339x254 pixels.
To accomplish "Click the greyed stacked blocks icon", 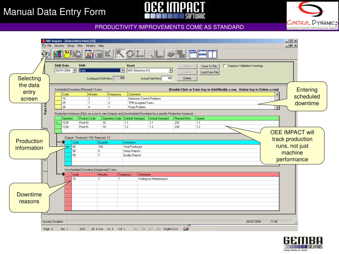I will point(181,54).
